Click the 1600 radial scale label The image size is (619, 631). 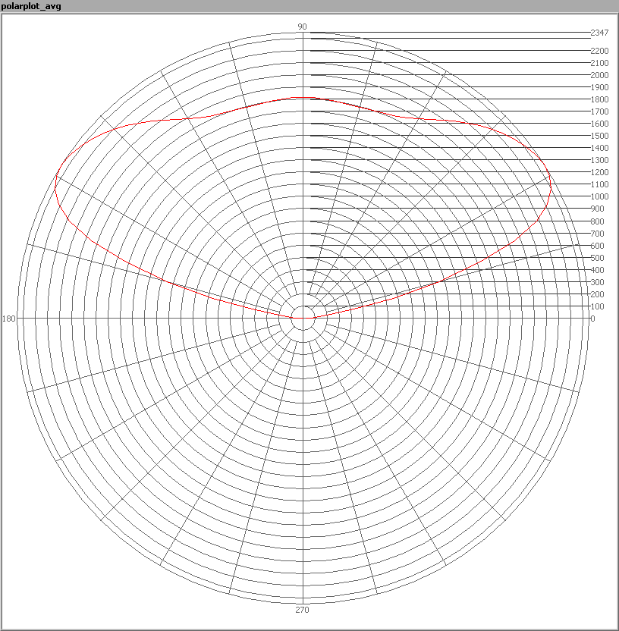tap(599, 124)
